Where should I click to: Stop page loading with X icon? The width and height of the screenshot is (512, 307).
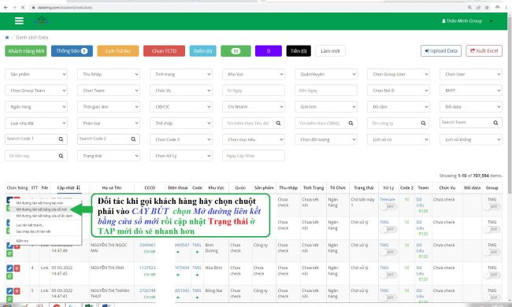click(x=23, y=7)
